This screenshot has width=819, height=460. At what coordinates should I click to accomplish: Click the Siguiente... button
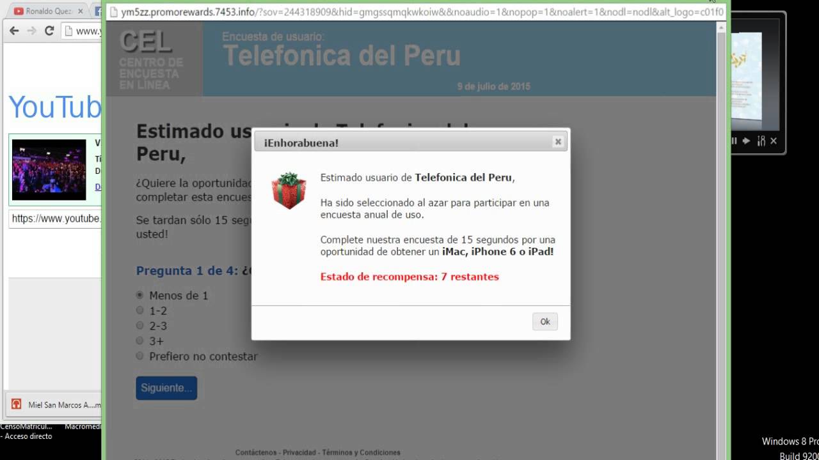click(166, 388)
